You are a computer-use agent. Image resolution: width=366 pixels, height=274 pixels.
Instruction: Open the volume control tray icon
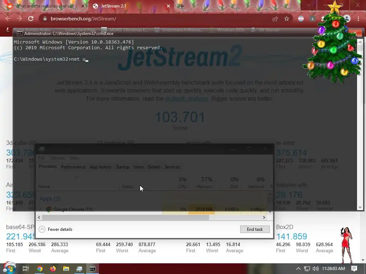315,269
